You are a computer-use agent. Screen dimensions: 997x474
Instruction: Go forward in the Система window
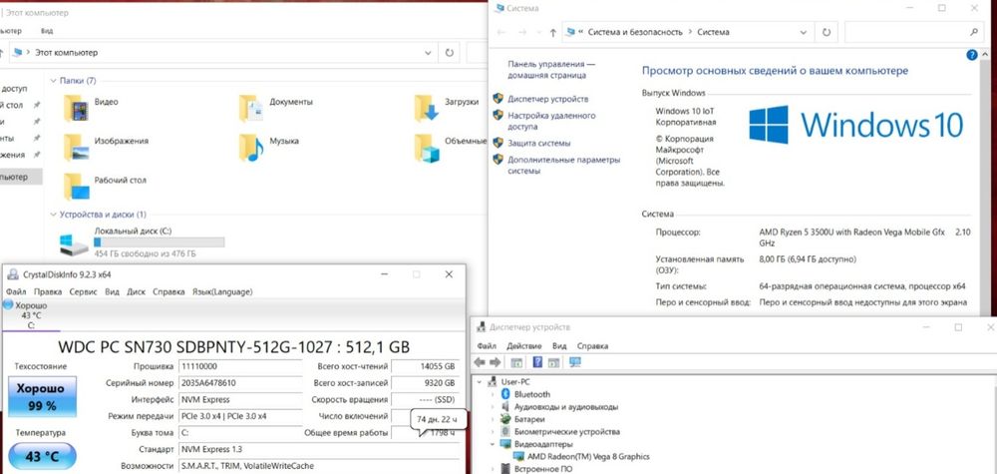[x=522, y=32]
